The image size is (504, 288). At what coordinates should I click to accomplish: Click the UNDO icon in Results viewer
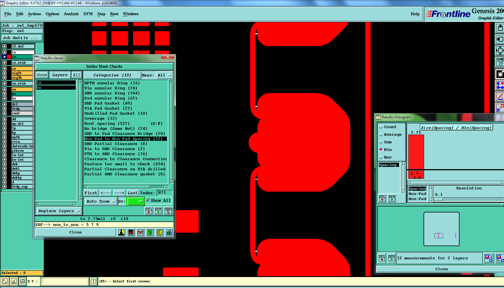168,210
